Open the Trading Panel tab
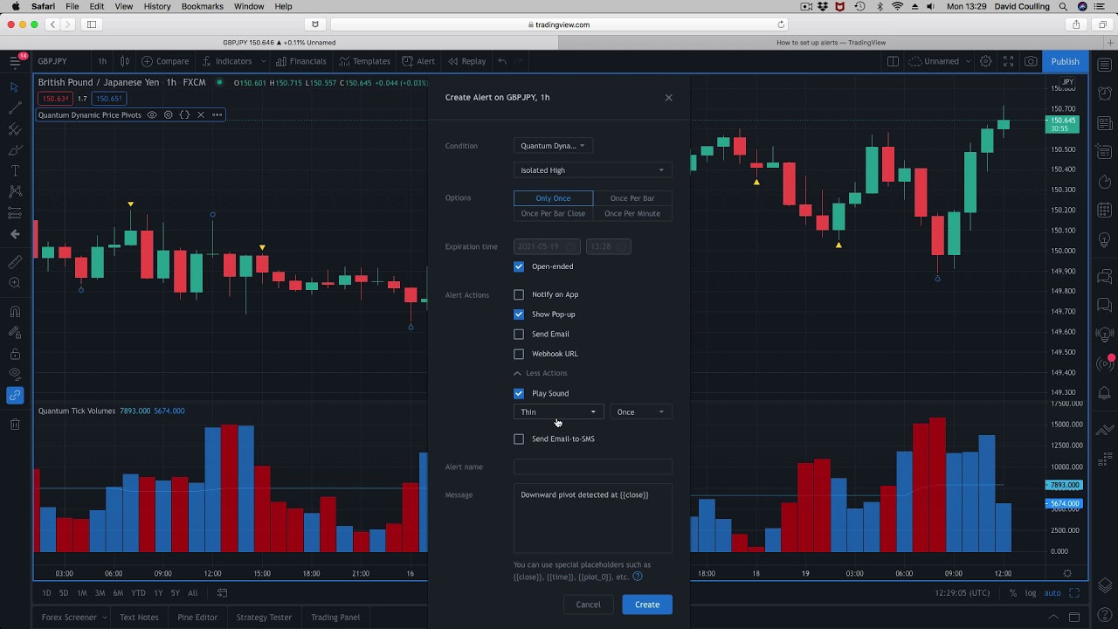Screen dimensions: 1118x629 tap(335, 617)
